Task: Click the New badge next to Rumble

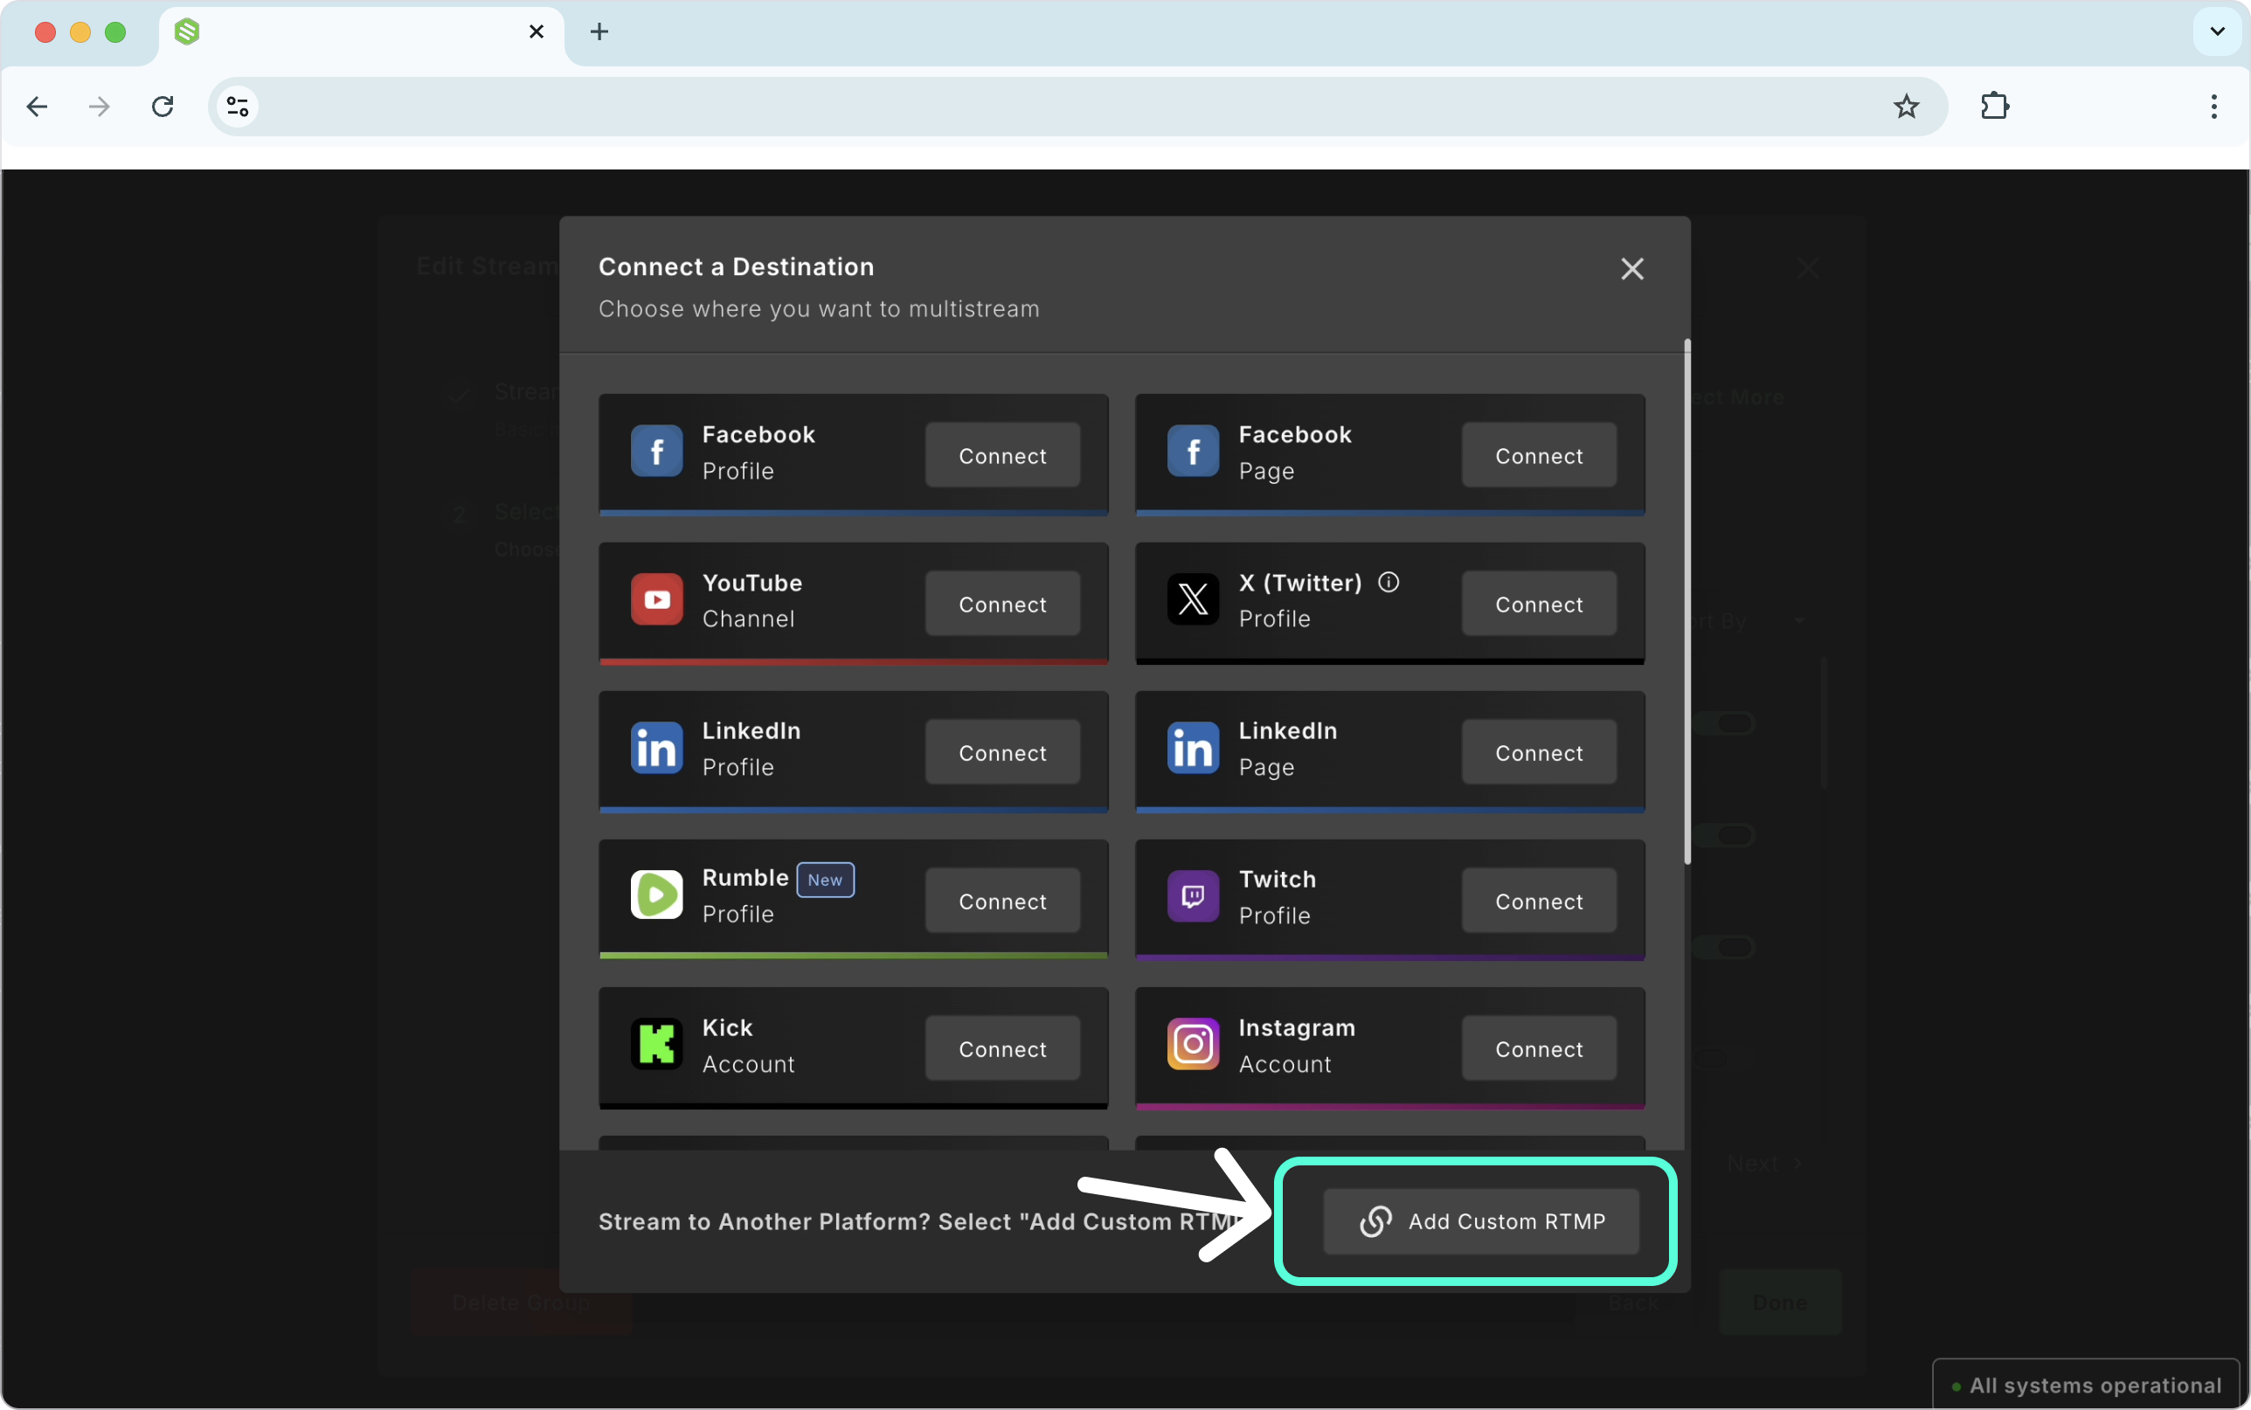Action: click(825, 880)
